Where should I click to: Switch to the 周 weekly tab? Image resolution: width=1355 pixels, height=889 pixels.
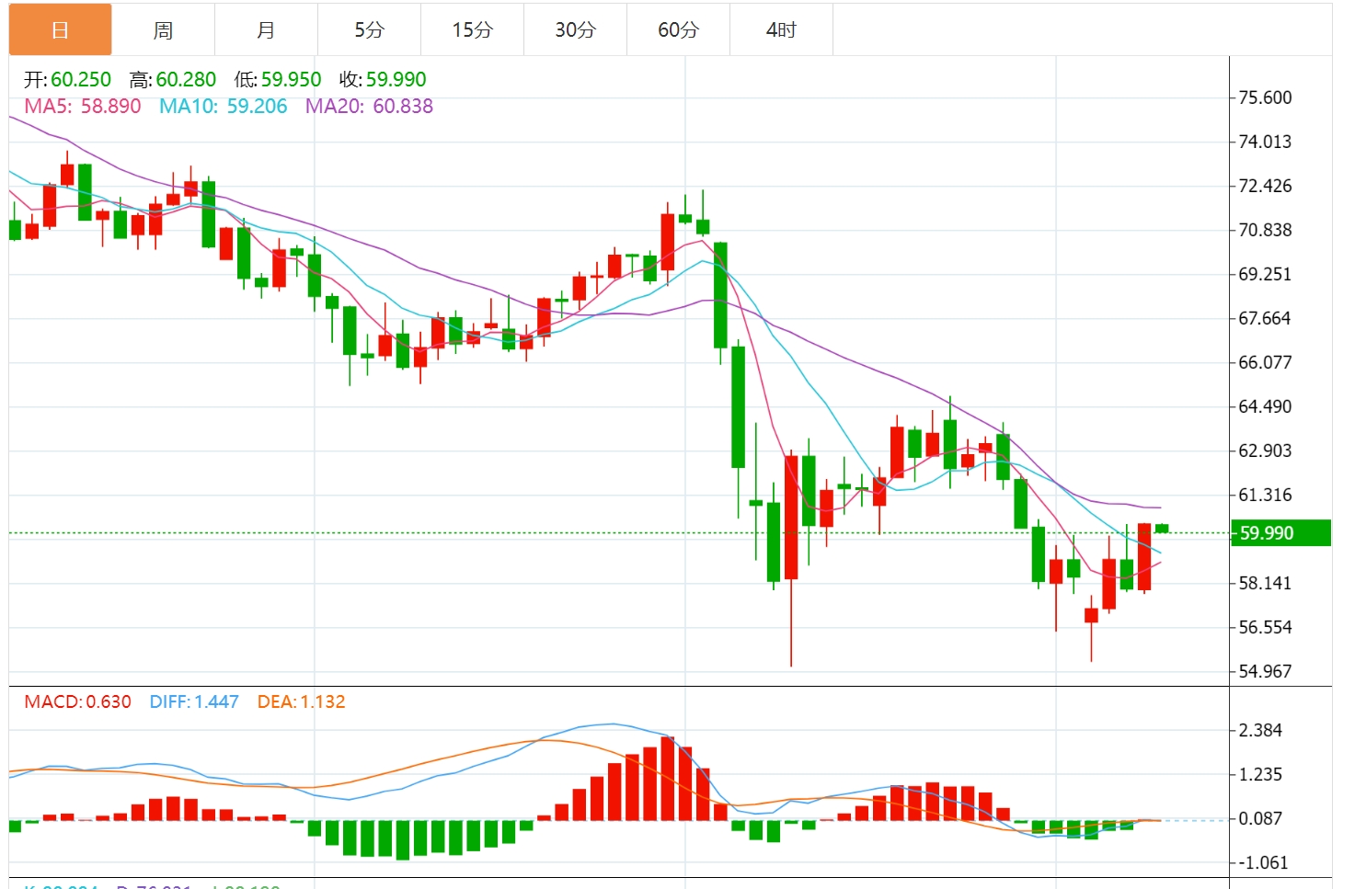[x=164, y=29]
